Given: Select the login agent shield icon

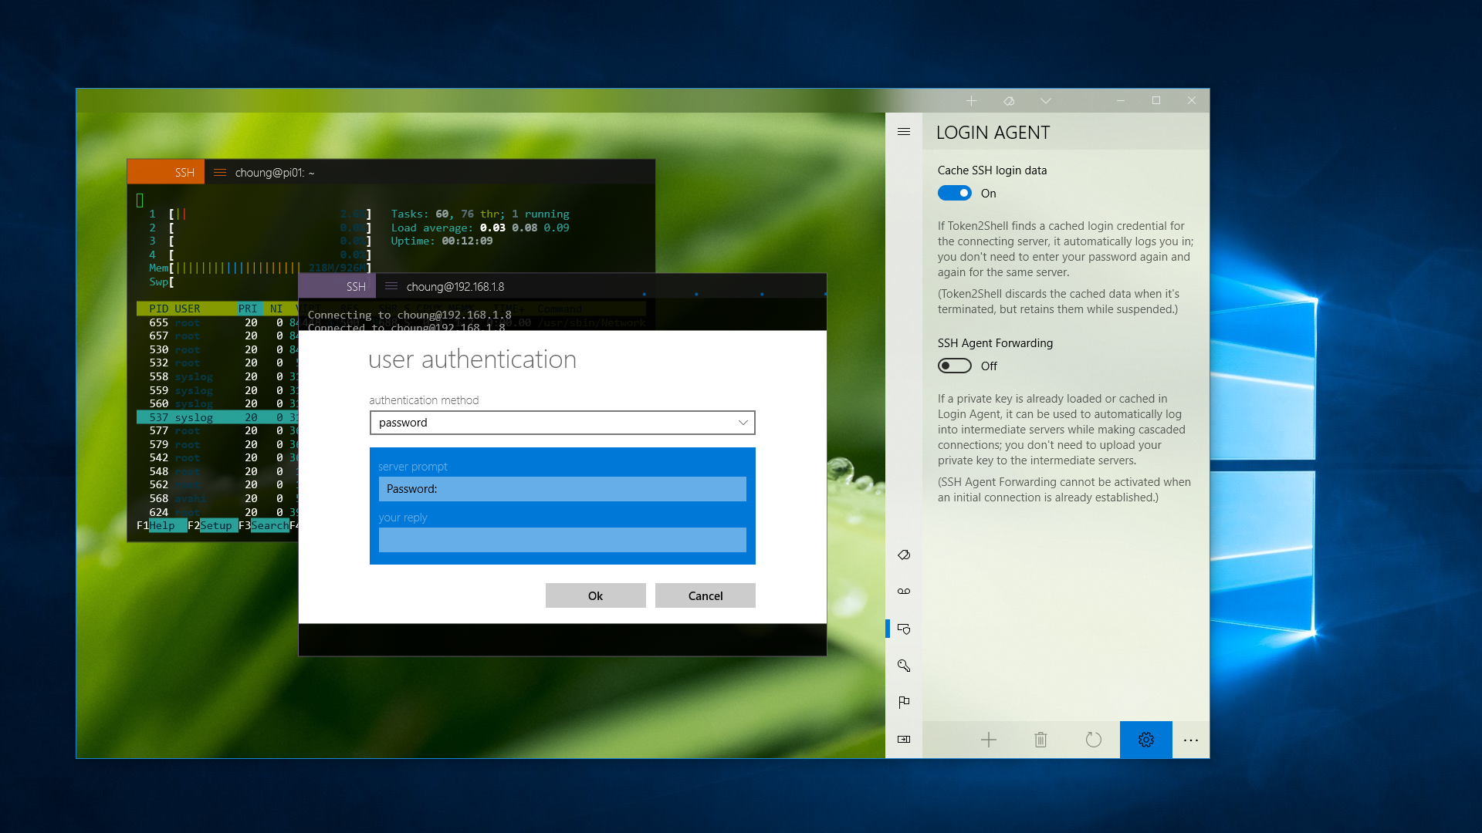Looking at the screenshot, I should (x=904, y=629).
